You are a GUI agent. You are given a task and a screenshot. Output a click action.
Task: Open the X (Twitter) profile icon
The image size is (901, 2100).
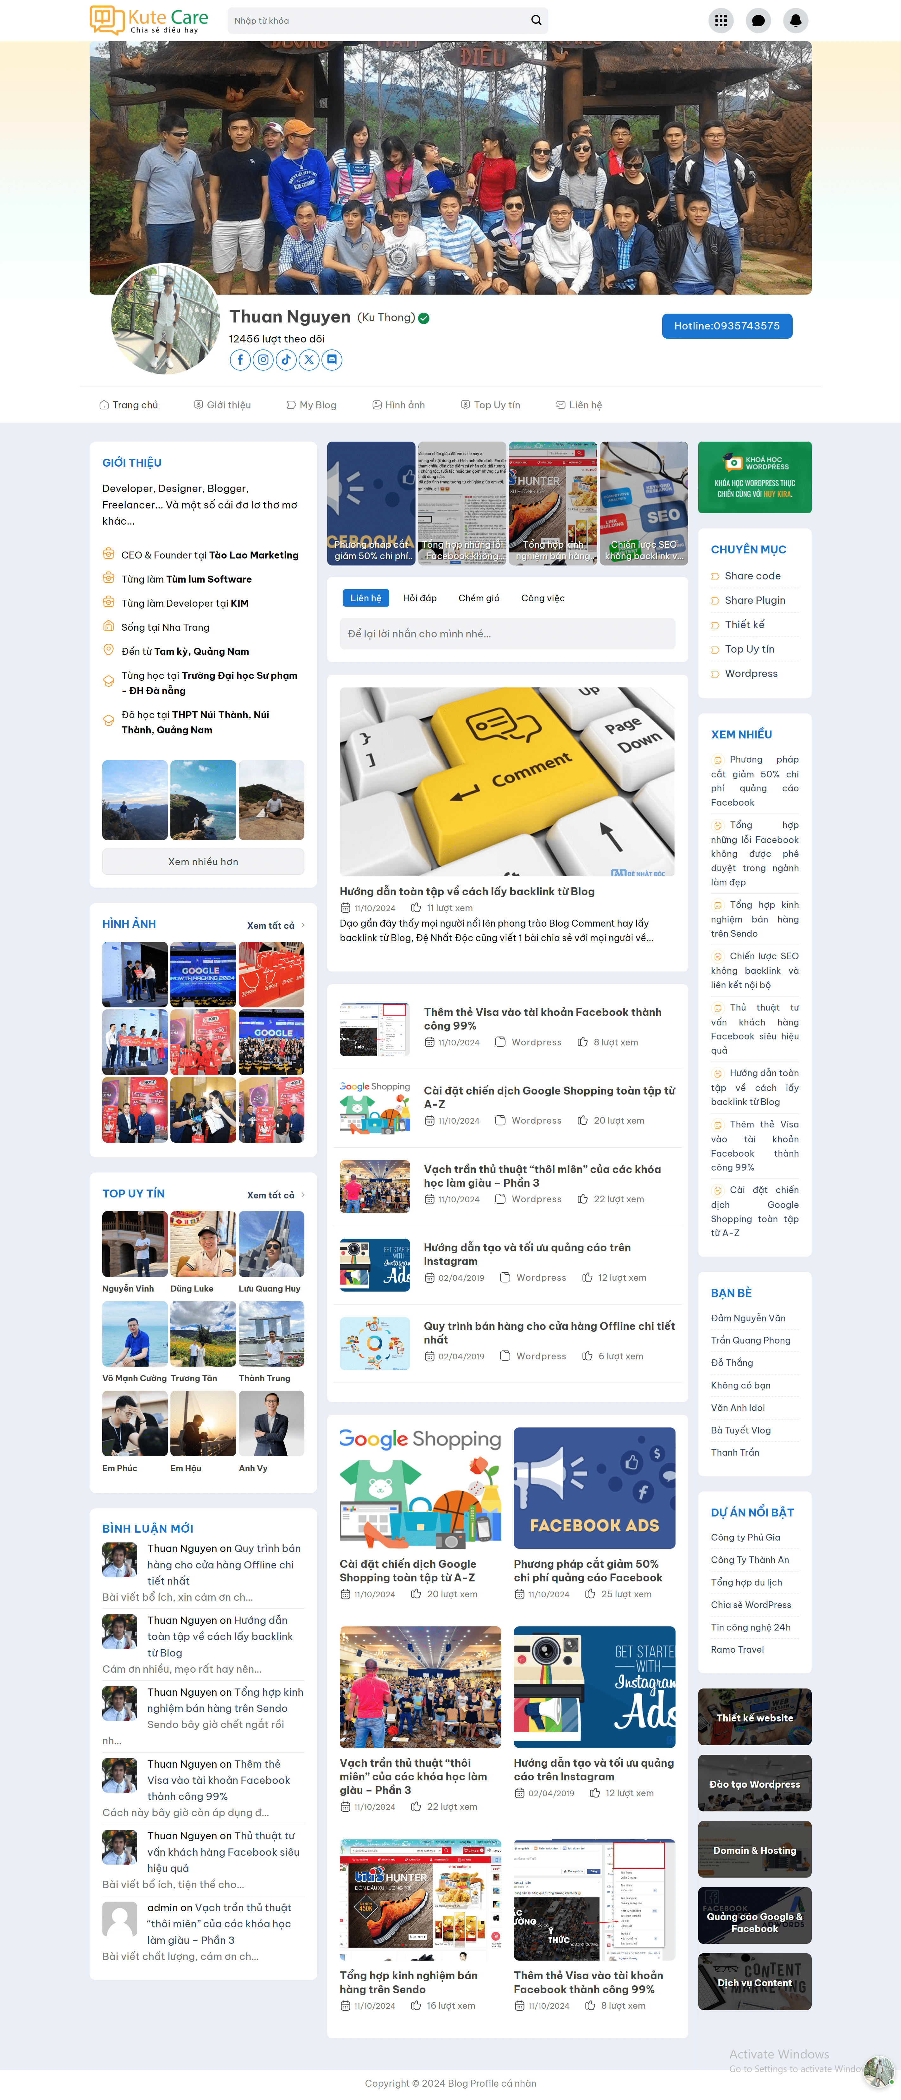pyautogui.click(x=309, y=360)
